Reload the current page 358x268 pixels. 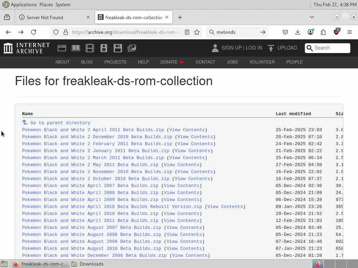34,32
